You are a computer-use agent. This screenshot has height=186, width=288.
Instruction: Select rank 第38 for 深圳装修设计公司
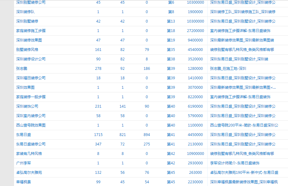[171, 59]
